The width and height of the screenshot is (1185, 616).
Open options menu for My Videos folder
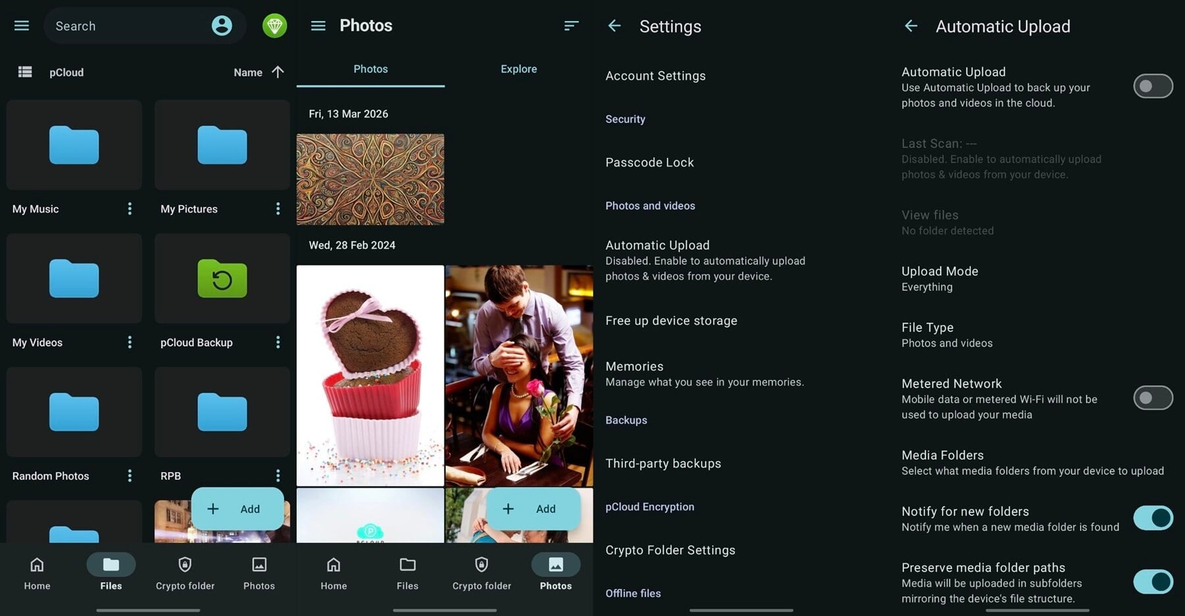[x=130, y=342]
